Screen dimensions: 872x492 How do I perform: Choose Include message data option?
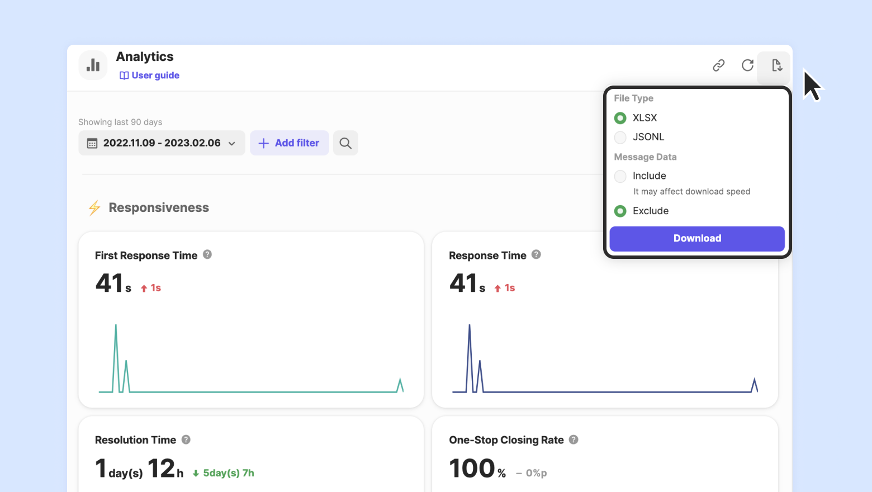(620, 176)
